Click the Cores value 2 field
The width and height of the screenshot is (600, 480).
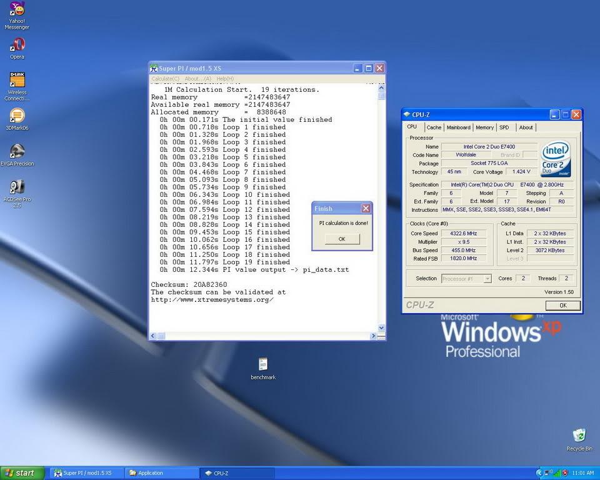522,279
